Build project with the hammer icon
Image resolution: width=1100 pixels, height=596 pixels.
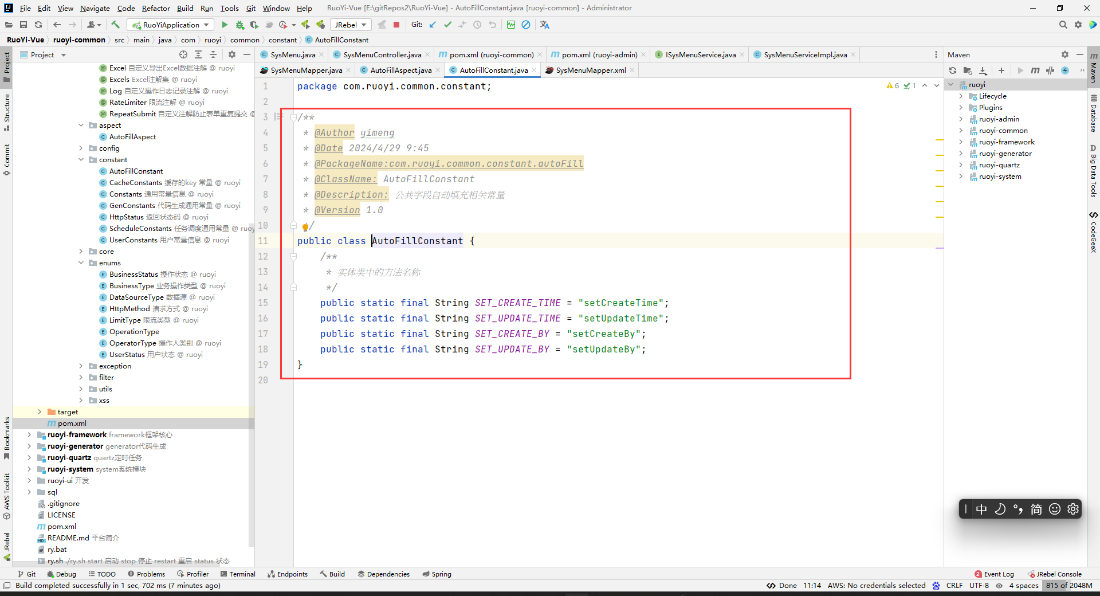[x=115, y=25]
